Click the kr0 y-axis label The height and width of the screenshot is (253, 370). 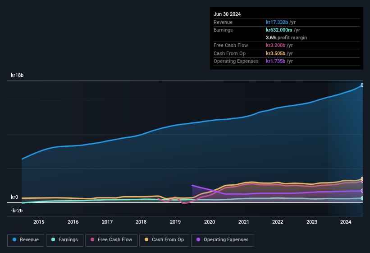14,197
